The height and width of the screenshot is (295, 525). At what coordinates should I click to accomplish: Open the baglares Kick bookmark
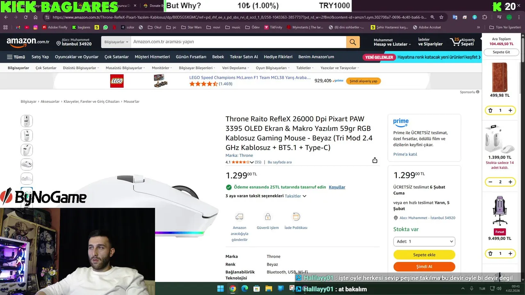(81, 27)
